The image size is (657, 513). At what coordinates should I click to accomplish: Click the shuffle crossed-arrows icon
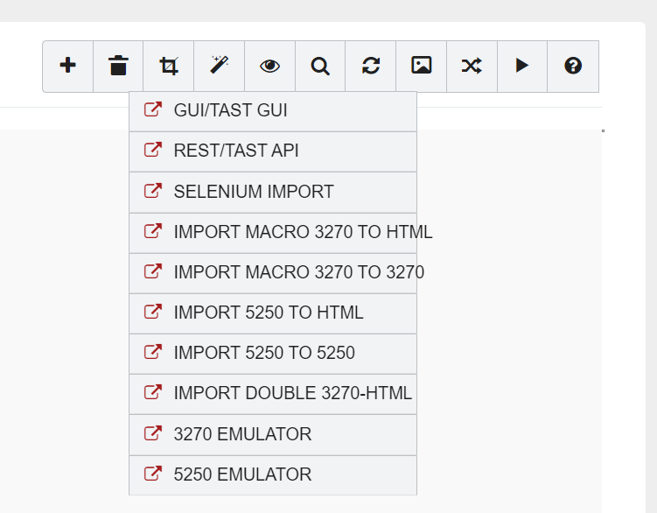point(472,66)
